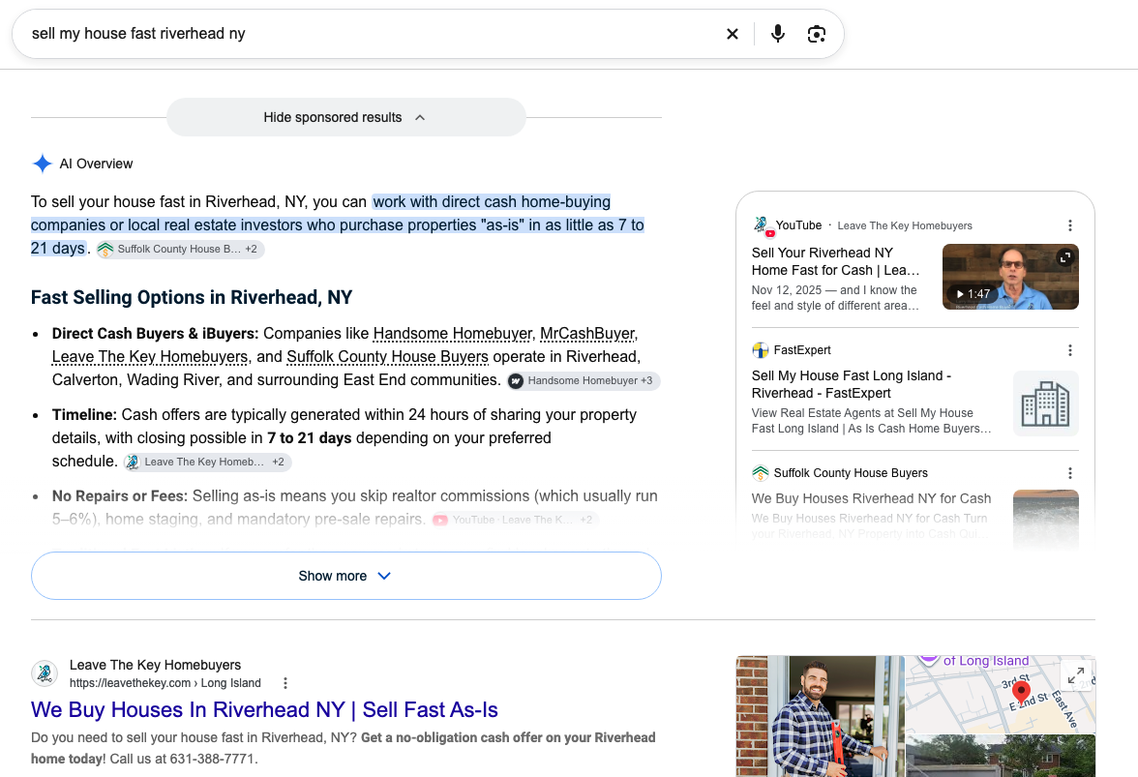Expand the AI Overview with Show more
Viewport: 1138px width, 777px height.
pyautogui.click(x=346, y=576)
